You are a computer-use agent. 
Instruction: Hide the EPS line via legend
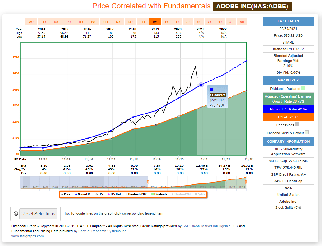pyautogui.click(x=99, y=194)
